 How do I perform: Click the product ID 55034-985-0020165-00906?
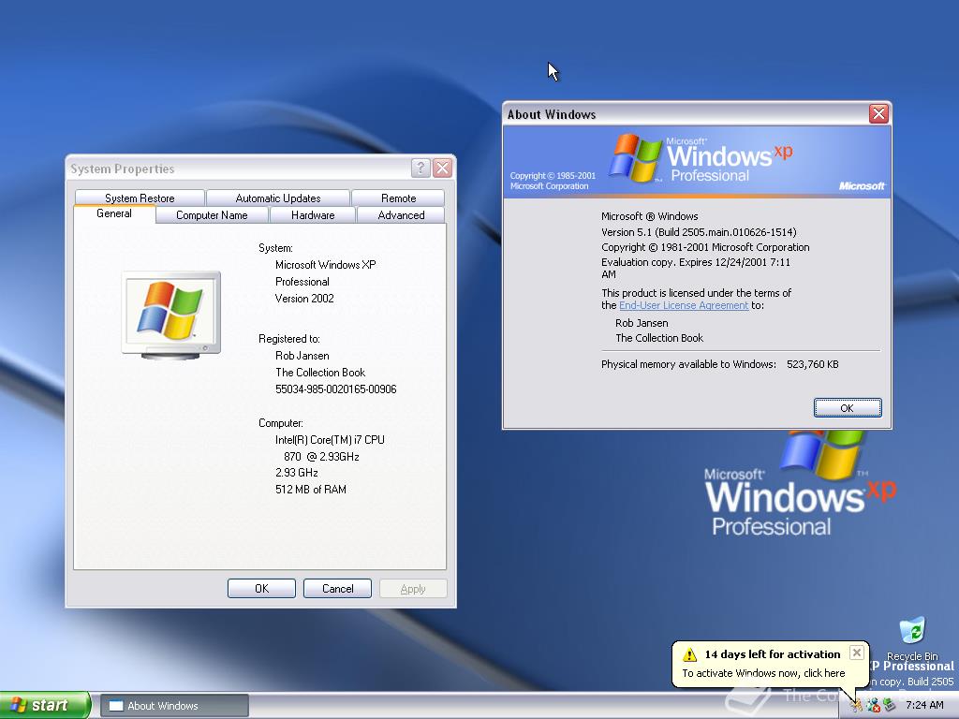336,389
